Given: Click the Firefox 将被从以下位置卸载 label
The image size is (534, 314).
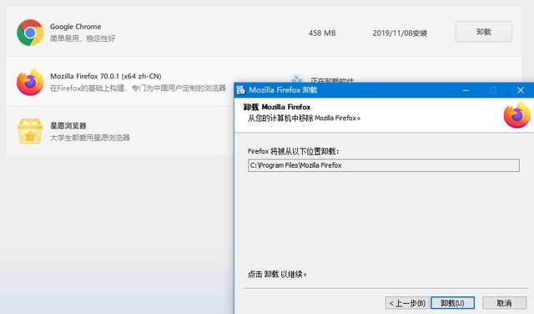Looking at the screenshot, I should (x=293, y=151).
